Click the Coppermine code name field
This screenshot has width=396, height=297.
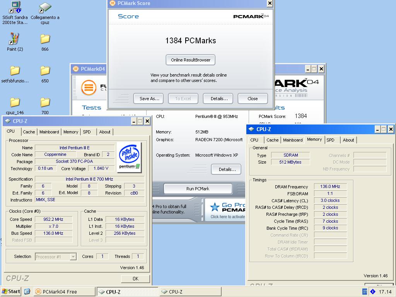point(55,154)
